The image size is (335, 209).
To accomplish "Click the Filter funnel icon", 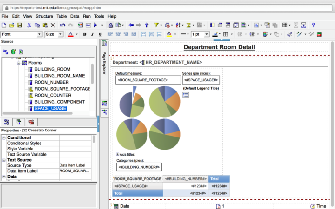I will coord(156,25).
